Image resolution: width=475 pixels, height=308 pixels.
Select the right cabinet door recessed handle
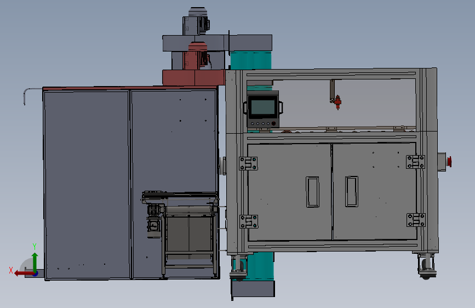pyautogui.click(x=351, y=191)
